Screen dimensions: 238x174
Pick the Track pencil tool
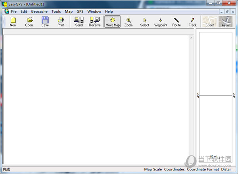[193, 22]
